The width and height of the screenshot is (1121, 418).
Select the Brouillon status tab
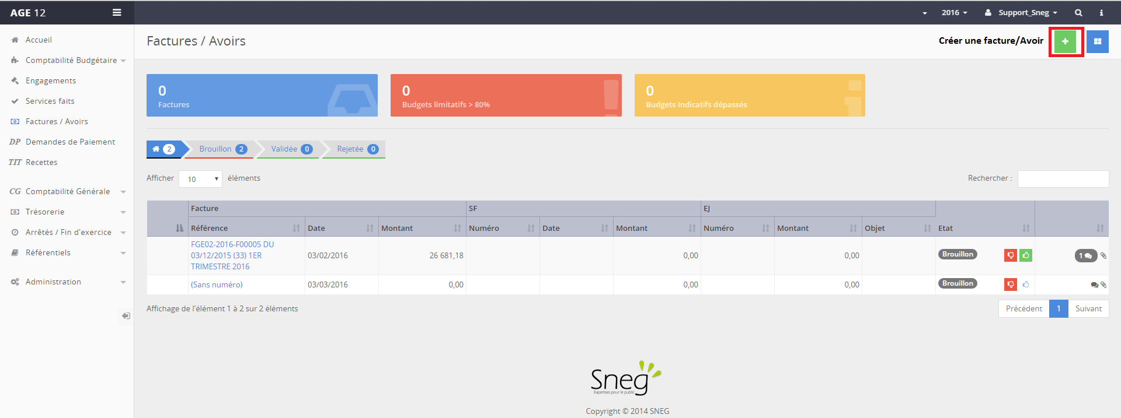[222, 149]
